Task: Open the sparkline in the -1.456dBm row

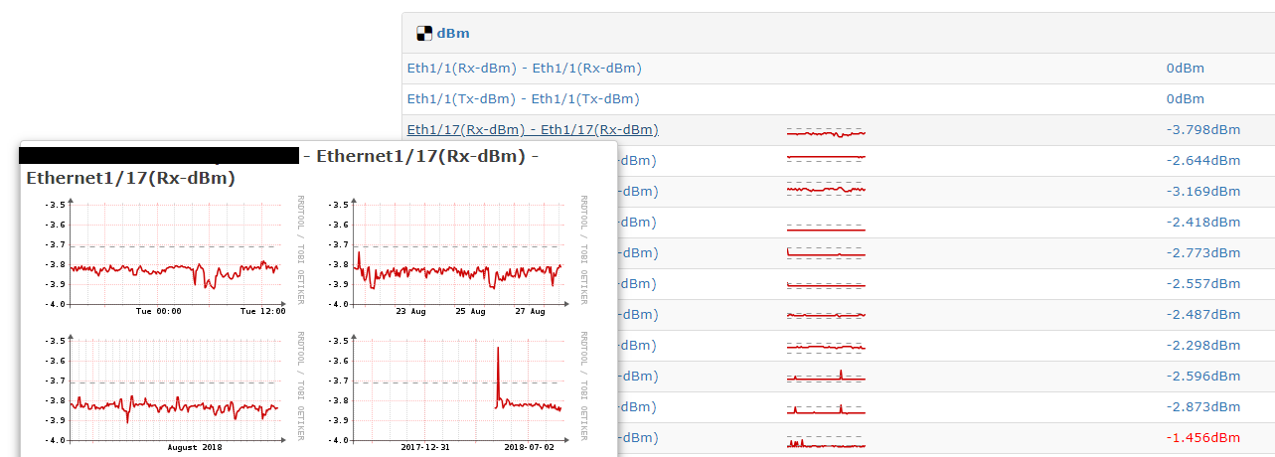Action: coord(826,439)
